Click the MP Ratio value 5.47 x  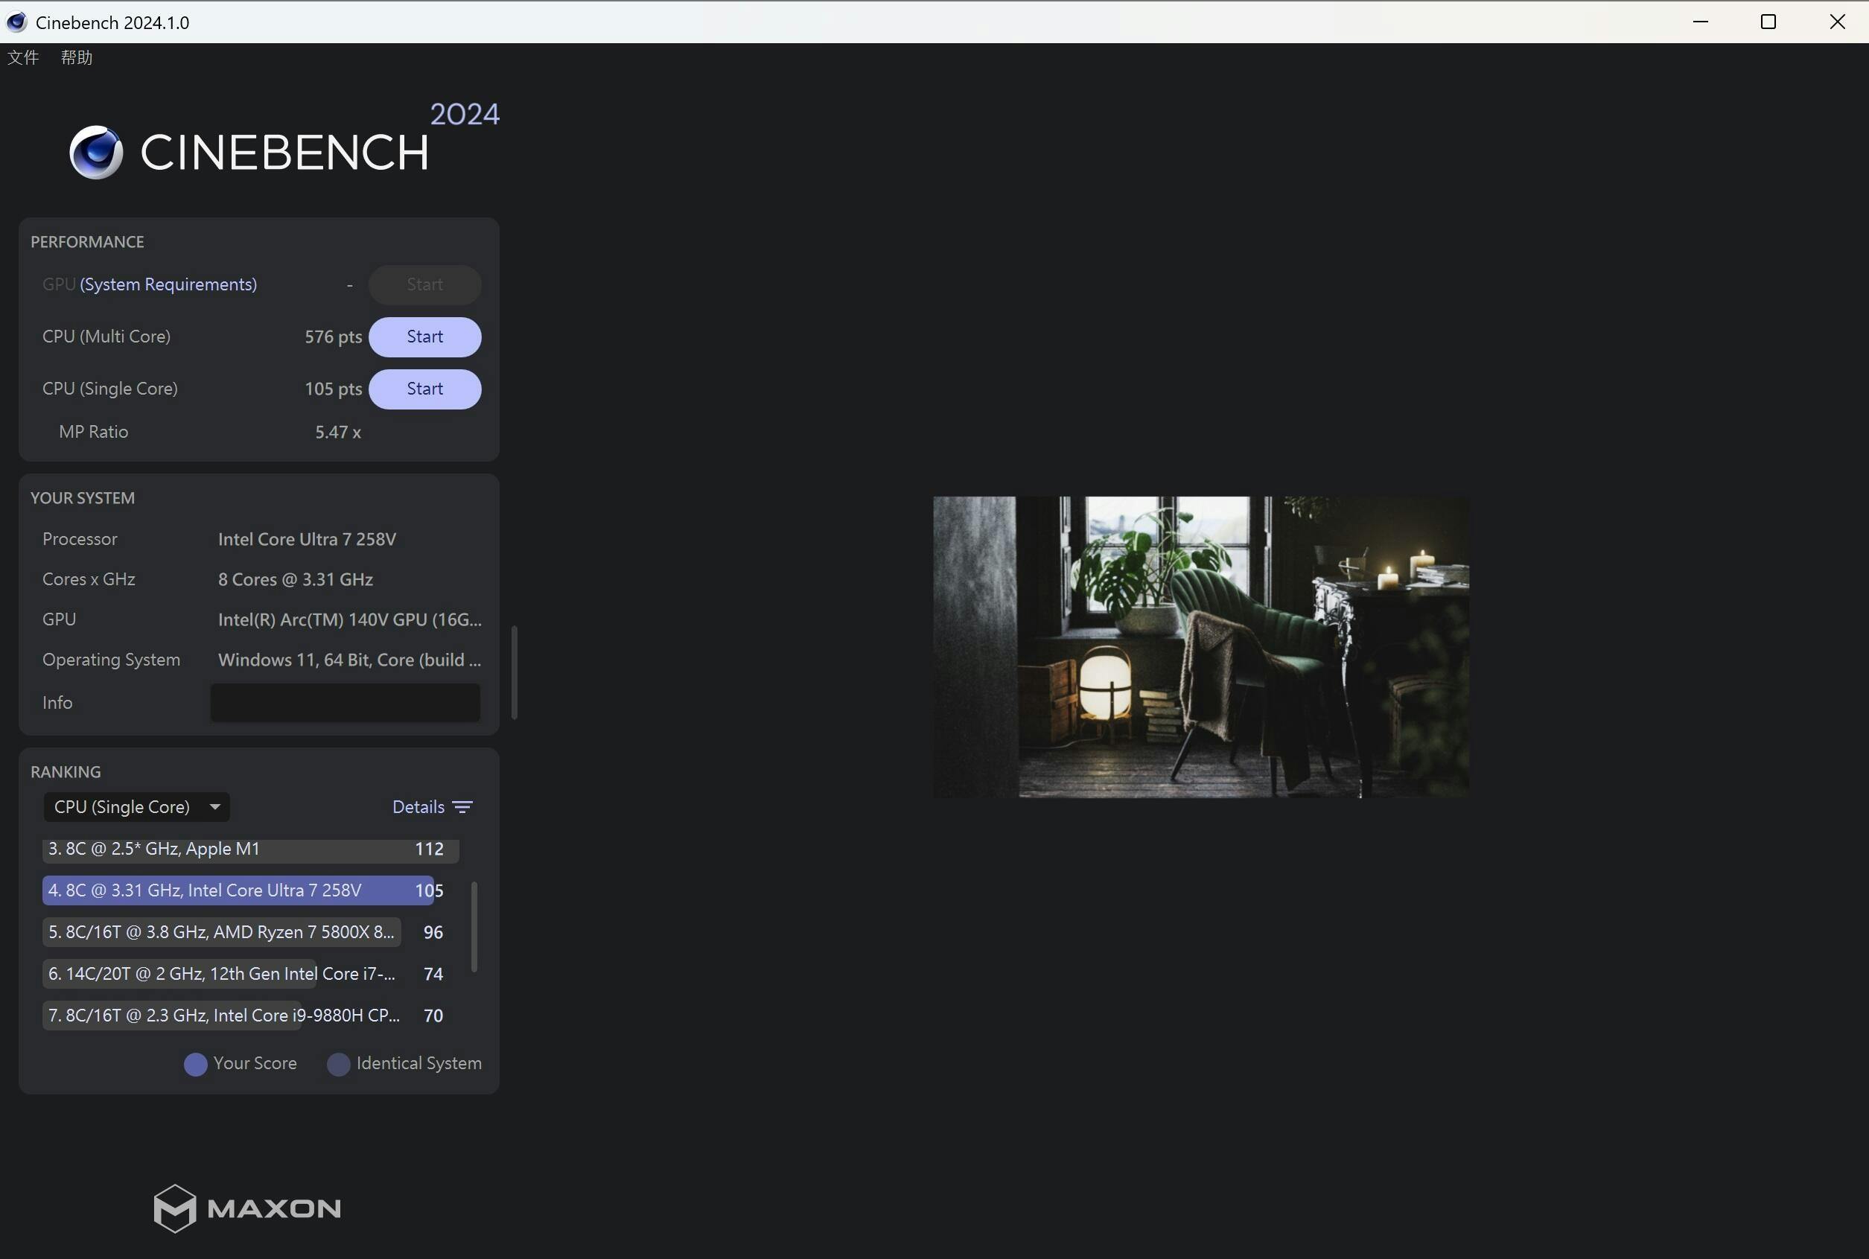338,432
